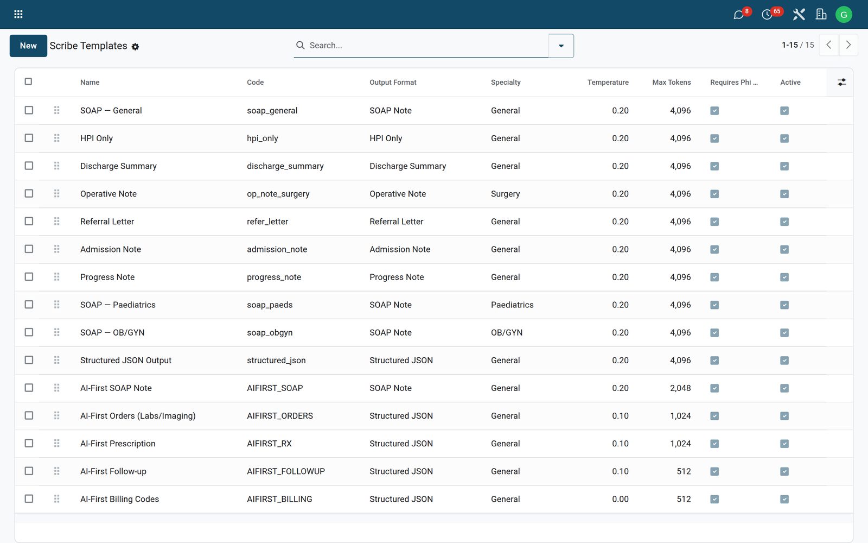Open the company switcher building icon
Screen dimensions: 868x543
click(821, 14)
